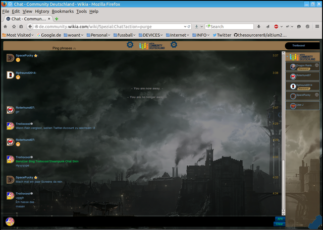Click Roterhund07's avatar next to grr
The image size is (323, 230).
tap(10, 110)
